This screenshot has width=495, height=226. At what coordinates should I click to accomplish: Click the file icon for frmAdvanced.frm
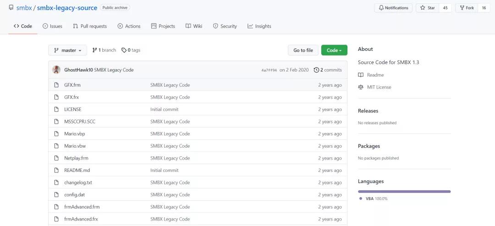click(56, 207)
